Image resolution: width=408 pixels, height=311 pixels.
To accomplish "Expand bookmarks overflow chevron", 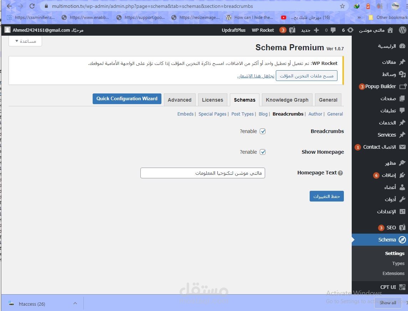I will point(359,17).
